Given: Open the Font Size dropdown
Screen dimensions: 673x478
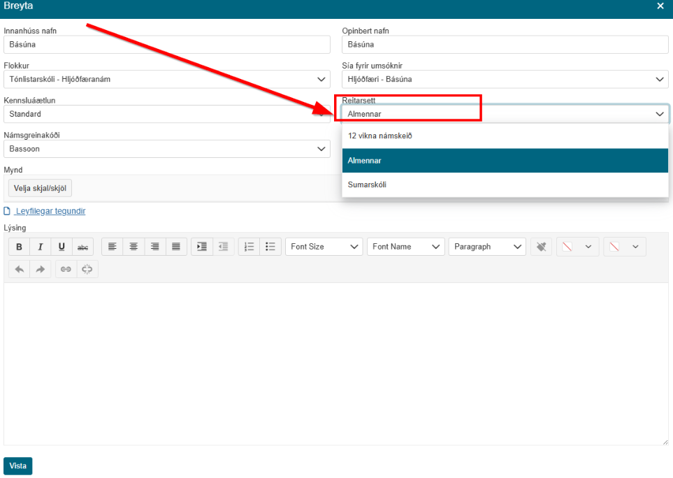Looking at the screenshot, I should click(324, 247).
